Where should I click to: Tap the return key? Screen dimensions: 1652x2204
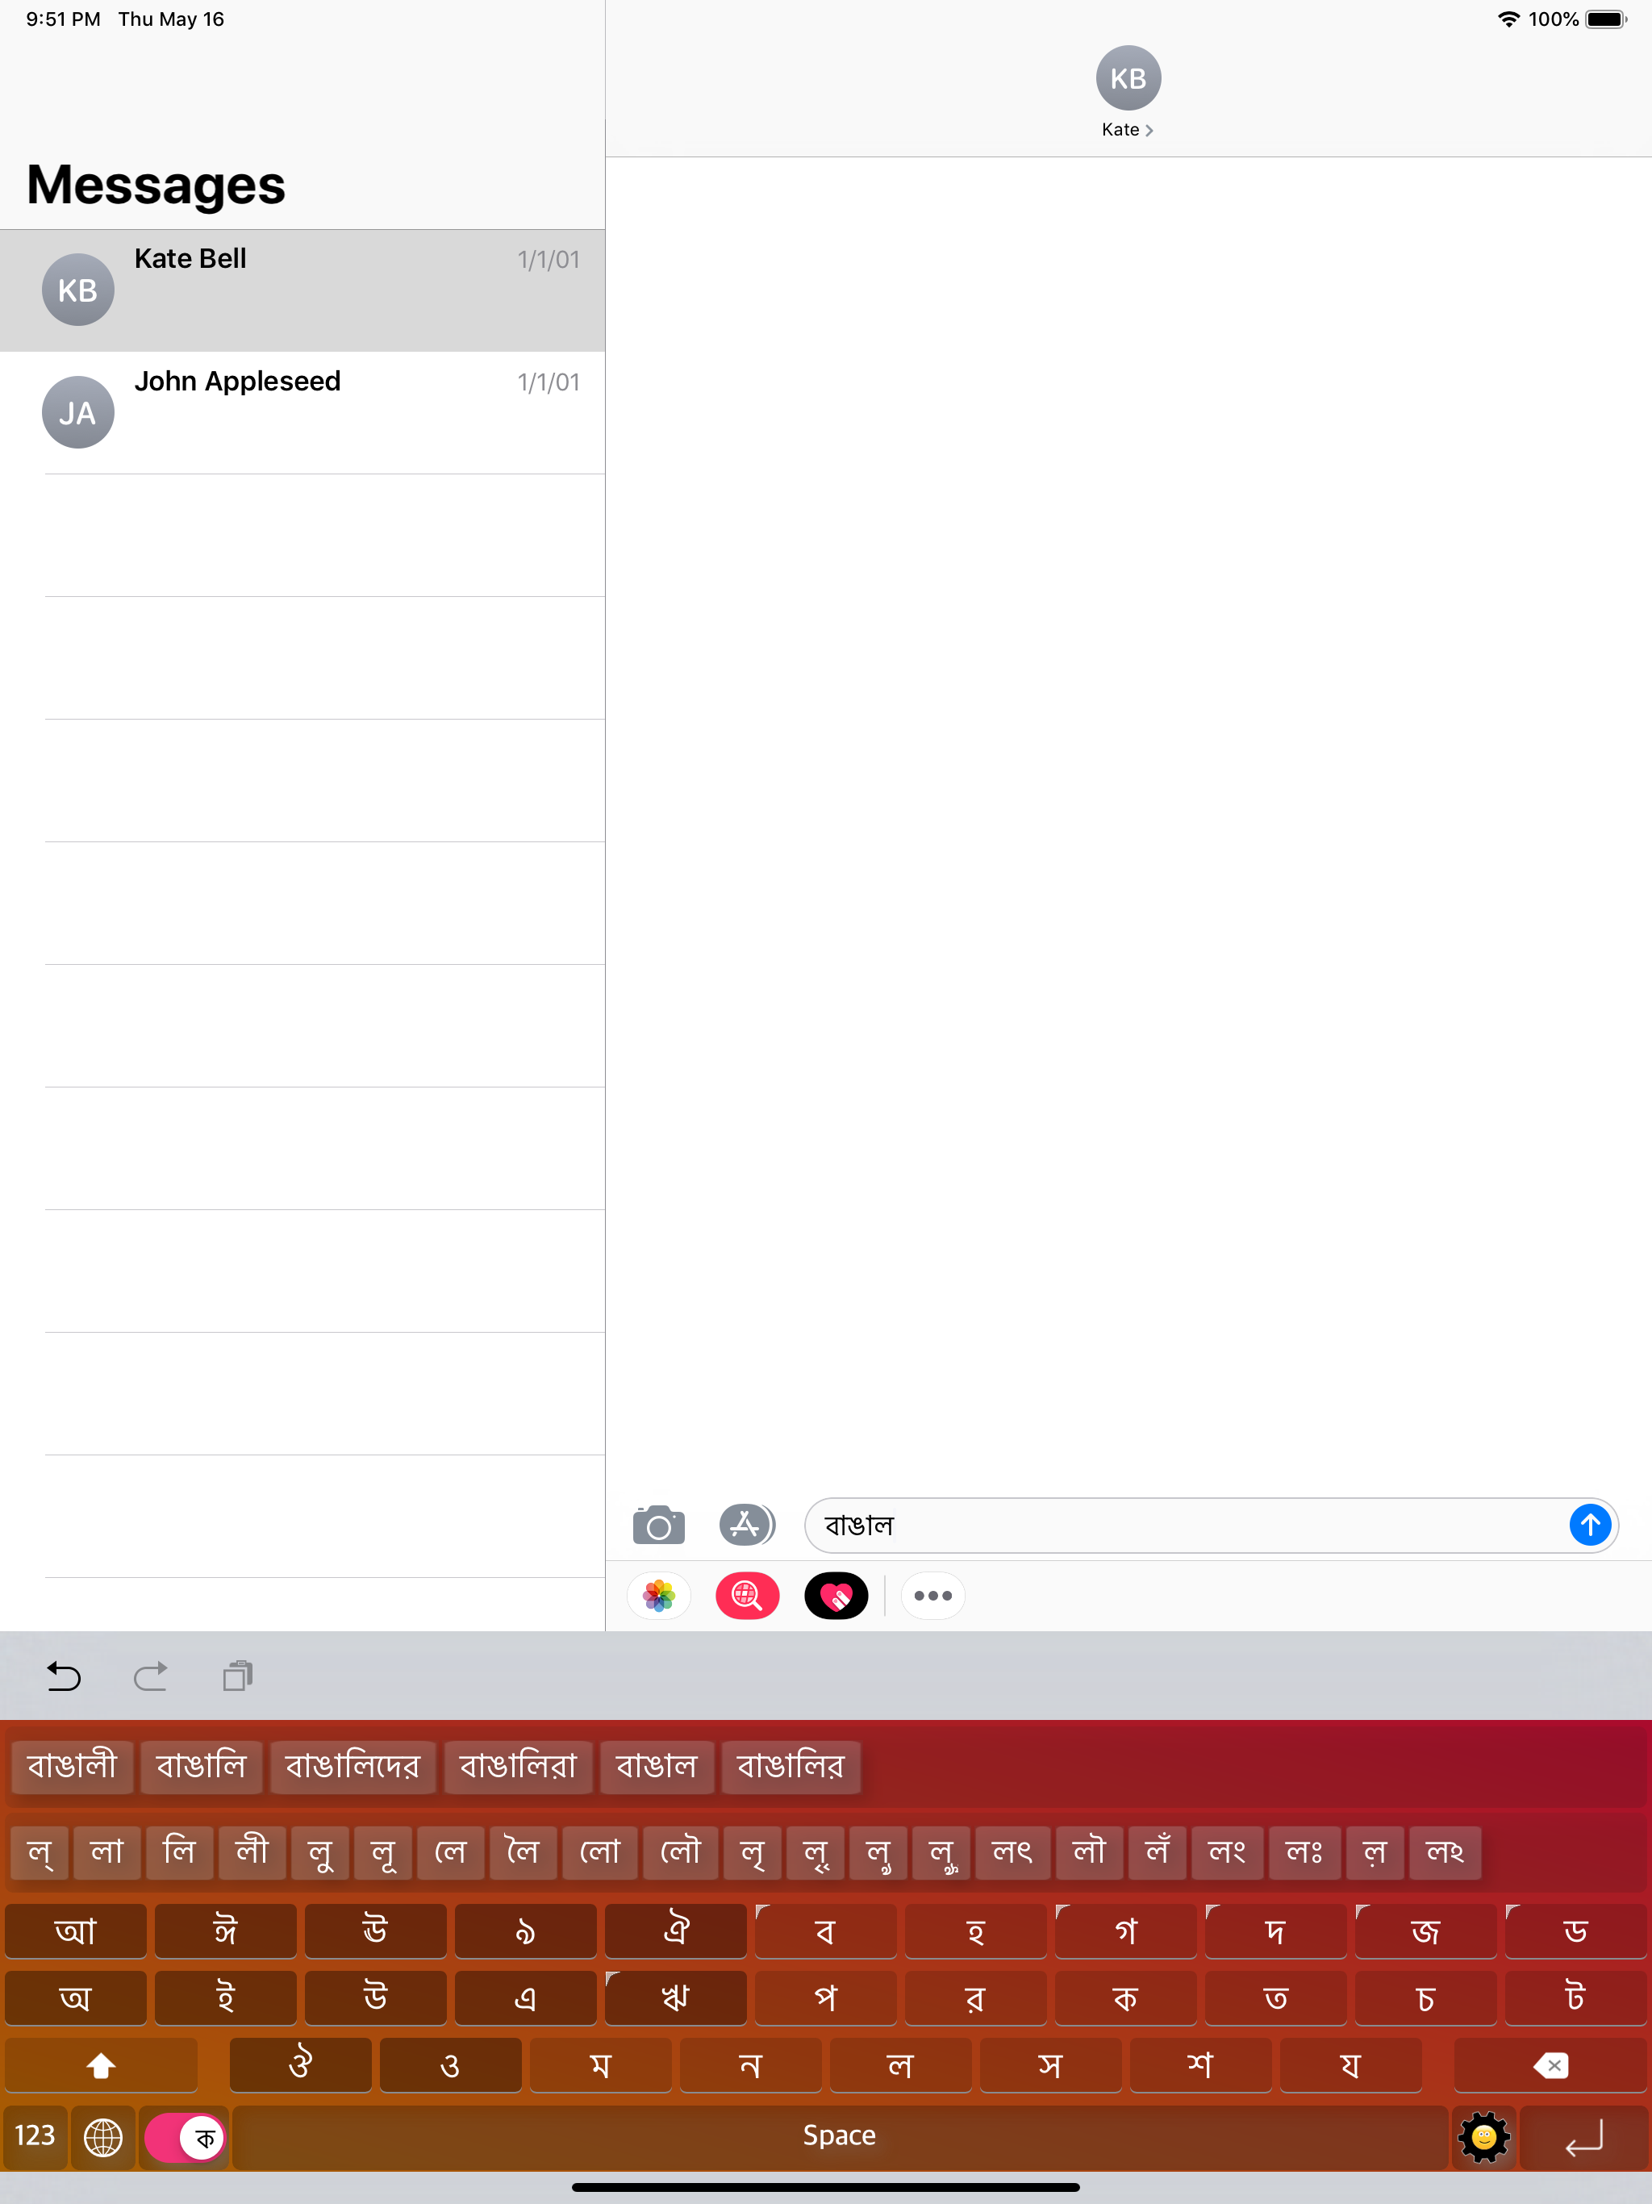[x=1583, y=2136]
